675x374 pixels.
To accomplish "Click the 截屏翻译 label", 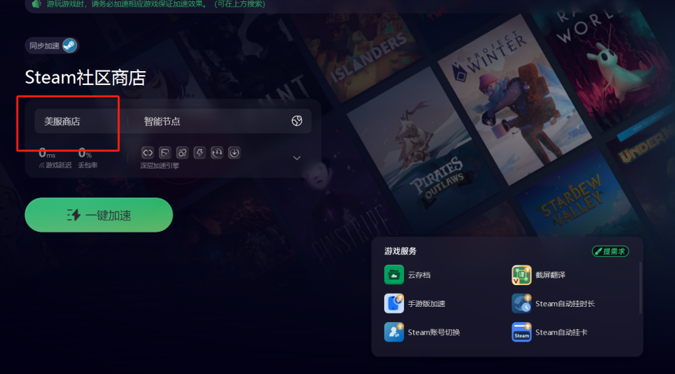I will coord(550,275).
